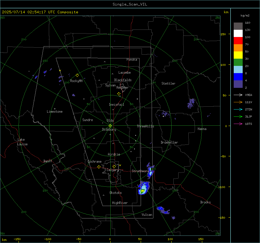Click the light-blue storm cell beside Strathmore label
This screenshot has height=243, width=260.
151,171
